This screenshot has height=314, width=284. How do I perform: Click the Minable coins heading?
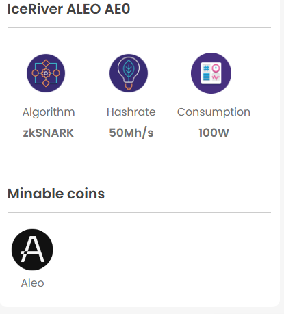click(56, 194)
